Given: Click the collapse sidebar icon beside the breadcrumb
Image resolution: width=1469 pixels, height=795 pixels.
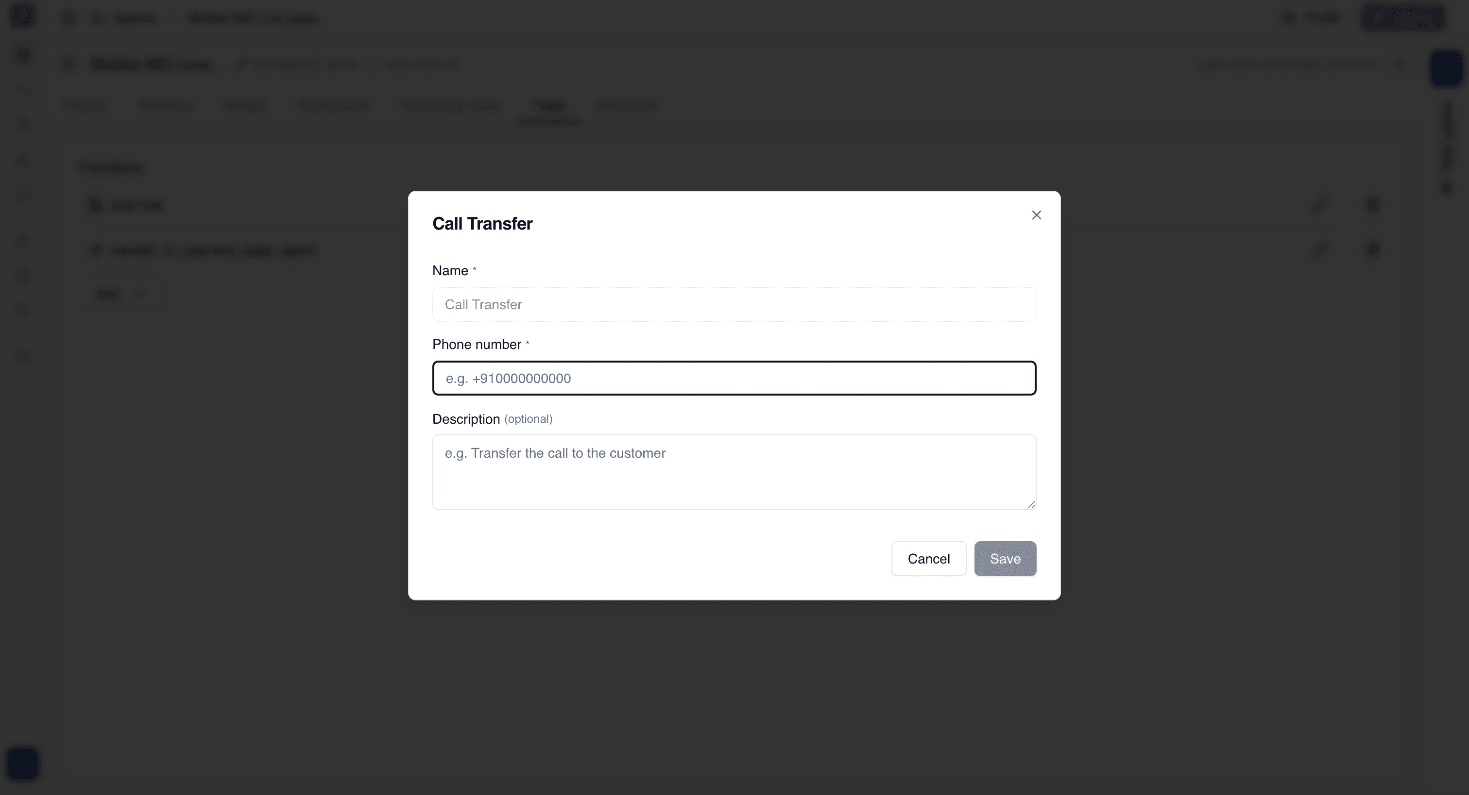Looking at the screenshot, I should click(x=68, y=17).
